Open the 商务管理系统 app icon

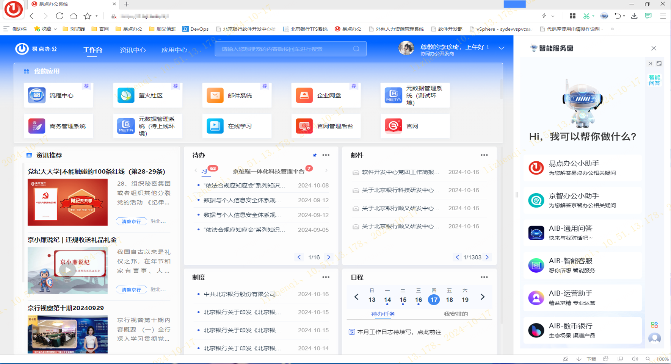point(37,126)
